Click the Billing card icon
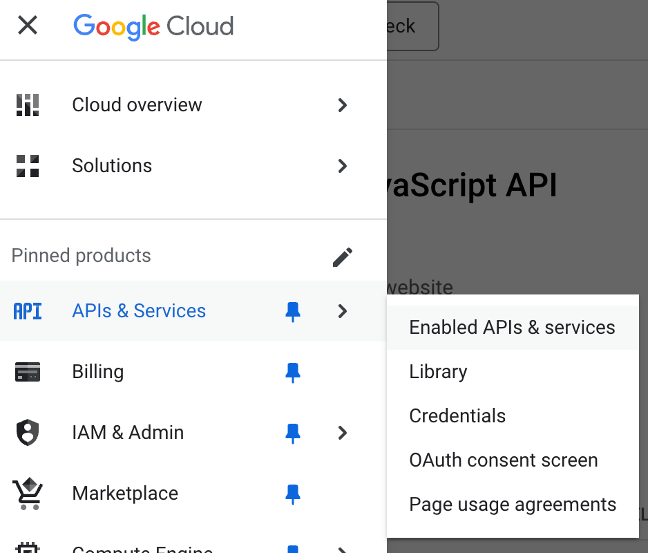Image resolution: width=648 pixels, height=553 pixels. (x=28, y=372)
